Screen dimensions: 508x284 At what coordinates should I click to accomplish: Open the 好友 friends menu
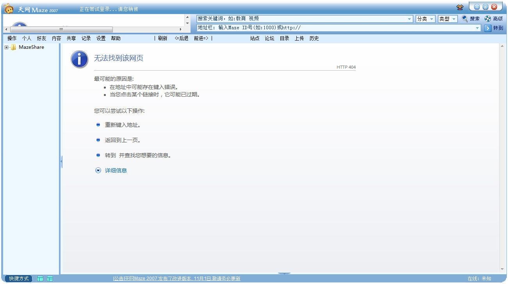tap(41, 38)
